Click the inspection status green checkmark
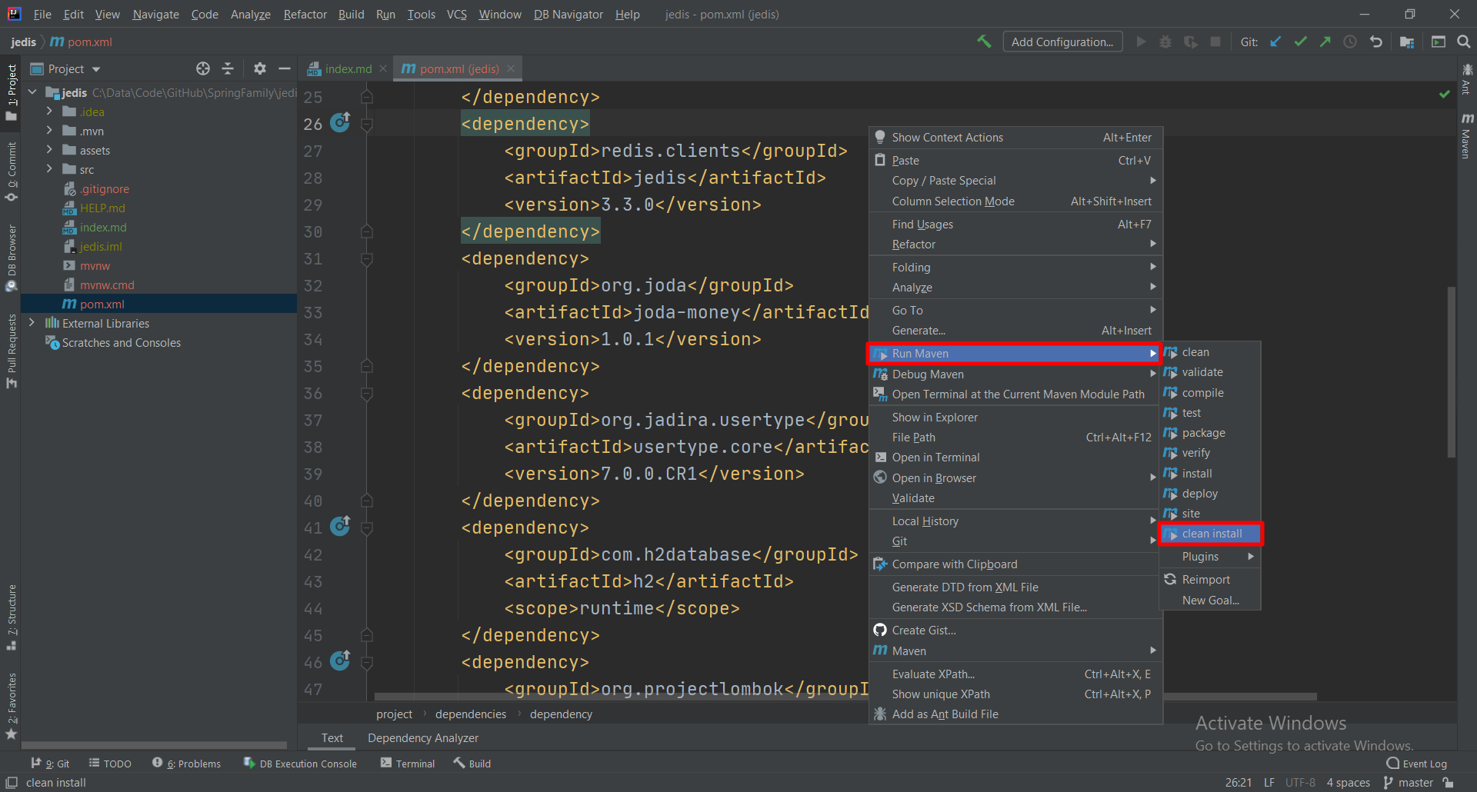Viewport: 1477px width, 792px height. [1444, 95]
